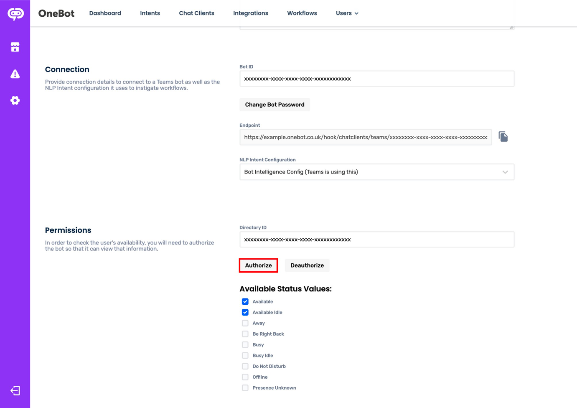Screen dimensions: 577x408
Task: Expand the Users menu
Action: click(347, 13)
